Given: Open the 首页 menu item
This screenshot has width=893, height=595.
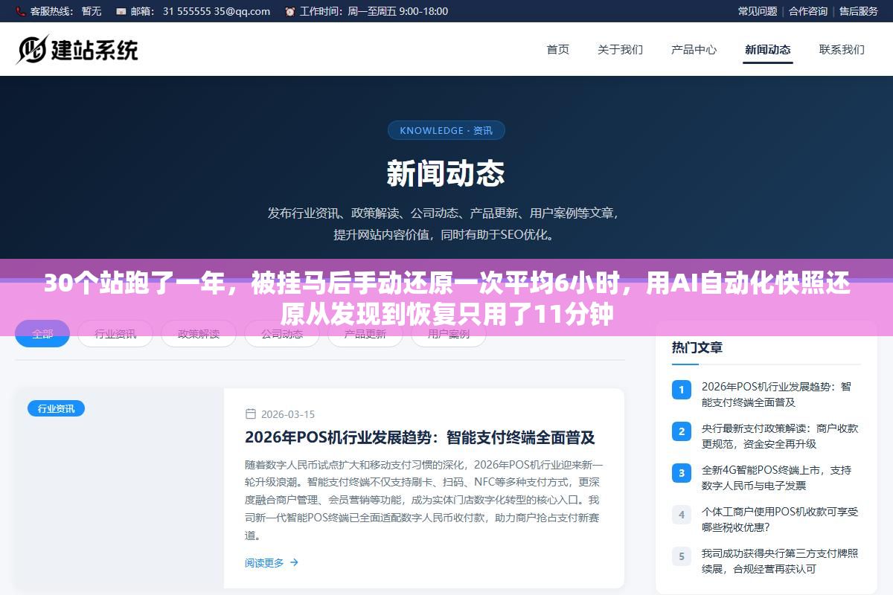Looking at the screenshot, I should click(558, 50).
